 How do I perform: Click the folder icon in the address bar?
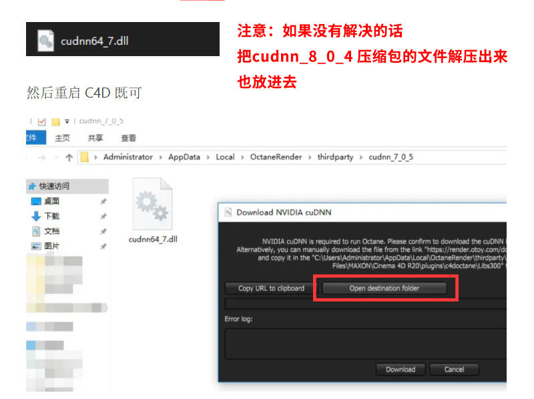[x=85, y=157]
